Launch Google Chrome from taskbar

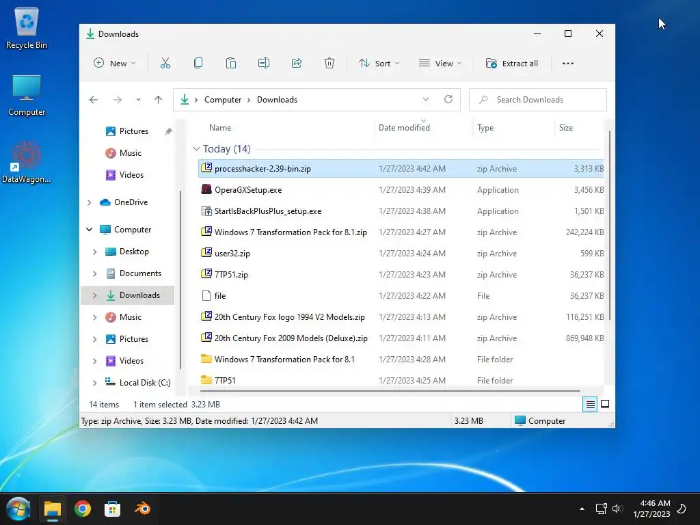coord(83,509)
